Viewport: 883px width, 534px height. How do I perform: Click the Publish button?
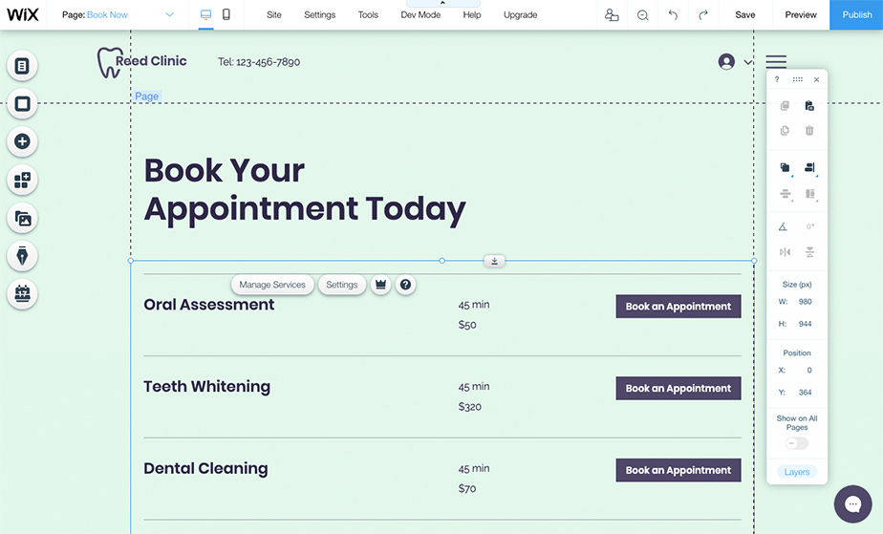856,14
